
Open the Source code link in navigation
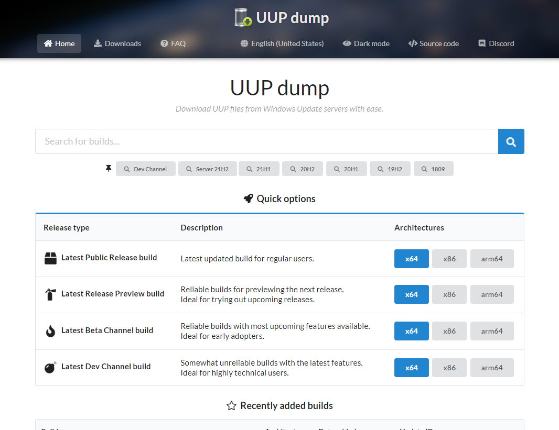click(434, 43)
